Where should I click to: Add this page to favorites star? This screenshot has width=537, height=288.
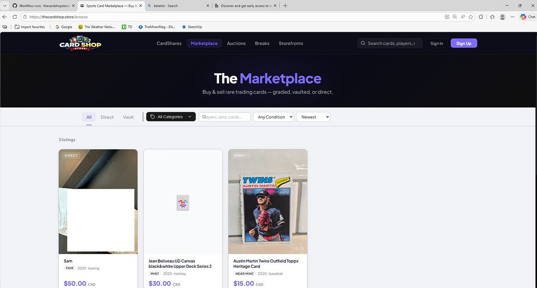(471, 17)
